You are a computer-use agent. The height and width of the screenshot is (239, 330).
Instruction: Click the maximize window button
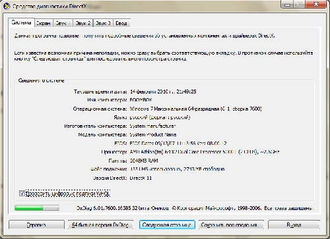(x=300, y=5)
